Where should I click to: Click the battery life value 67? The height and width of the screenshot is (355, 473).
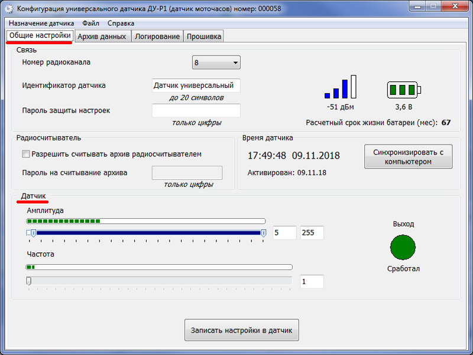(446, 123)
